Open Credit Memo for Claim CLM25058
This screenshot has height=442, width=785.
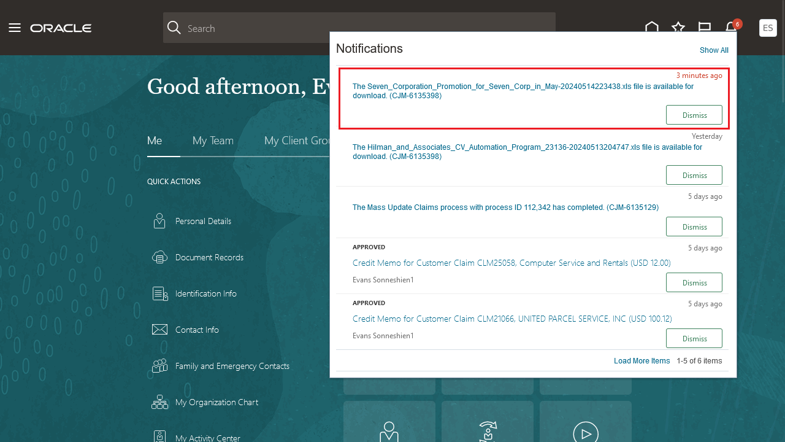pyautogui.click(x=511, y=263)
